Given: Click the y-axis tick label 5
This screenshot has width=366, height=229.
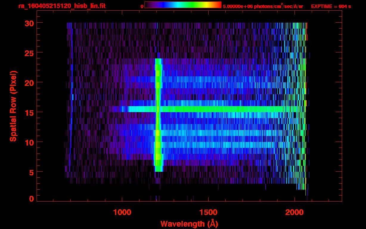Looking at the screenshot, I should (31, 172).
